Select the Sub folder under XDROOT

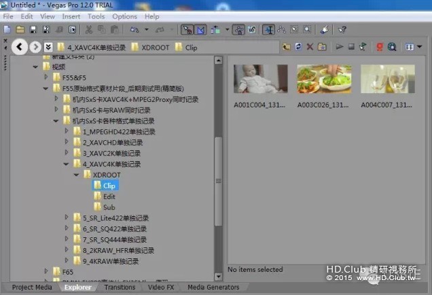point(109,207)
